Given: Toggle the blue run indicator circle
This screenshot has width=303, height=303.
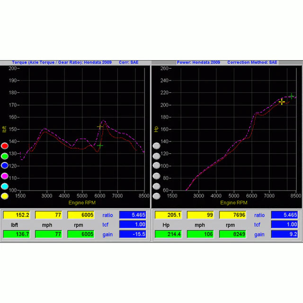Looking at the screenshot, I should tap(5, 166).
